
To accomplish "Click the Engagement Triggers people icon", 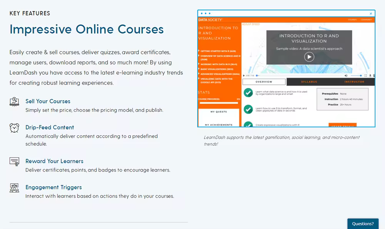I will pos(14,188).
